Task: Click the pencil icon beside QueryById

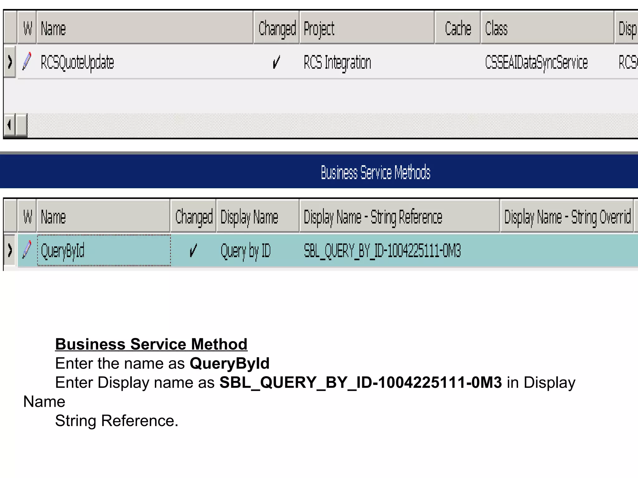Action: pos(27,249)
